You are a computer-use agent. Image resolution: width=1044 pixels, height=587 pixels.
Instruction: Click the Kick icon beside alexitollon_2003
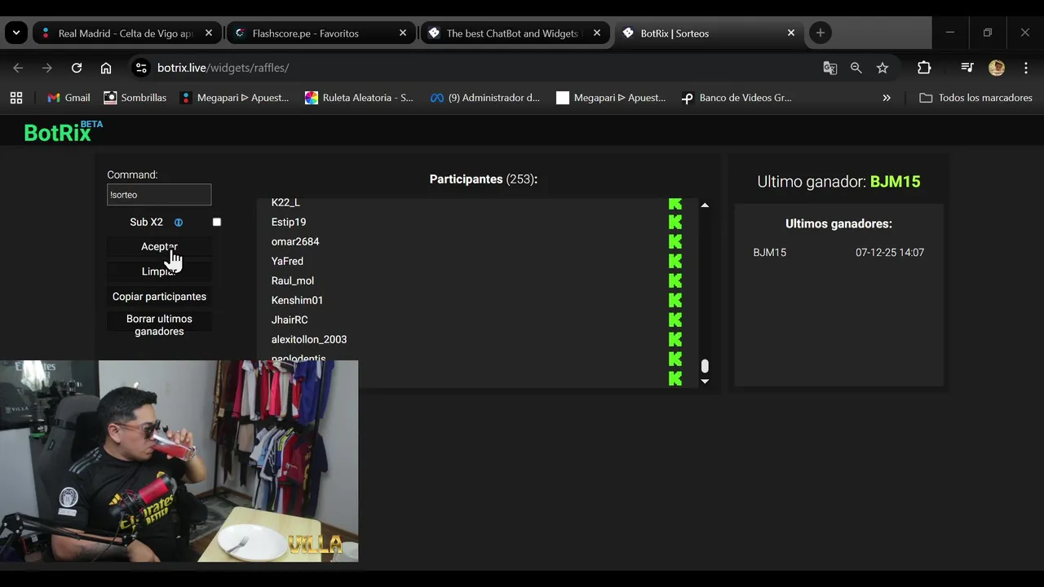pyautogui.click(x=675, y=339)
